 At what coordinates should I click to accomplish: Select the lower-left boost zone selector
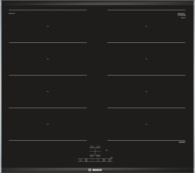(92, 155)
